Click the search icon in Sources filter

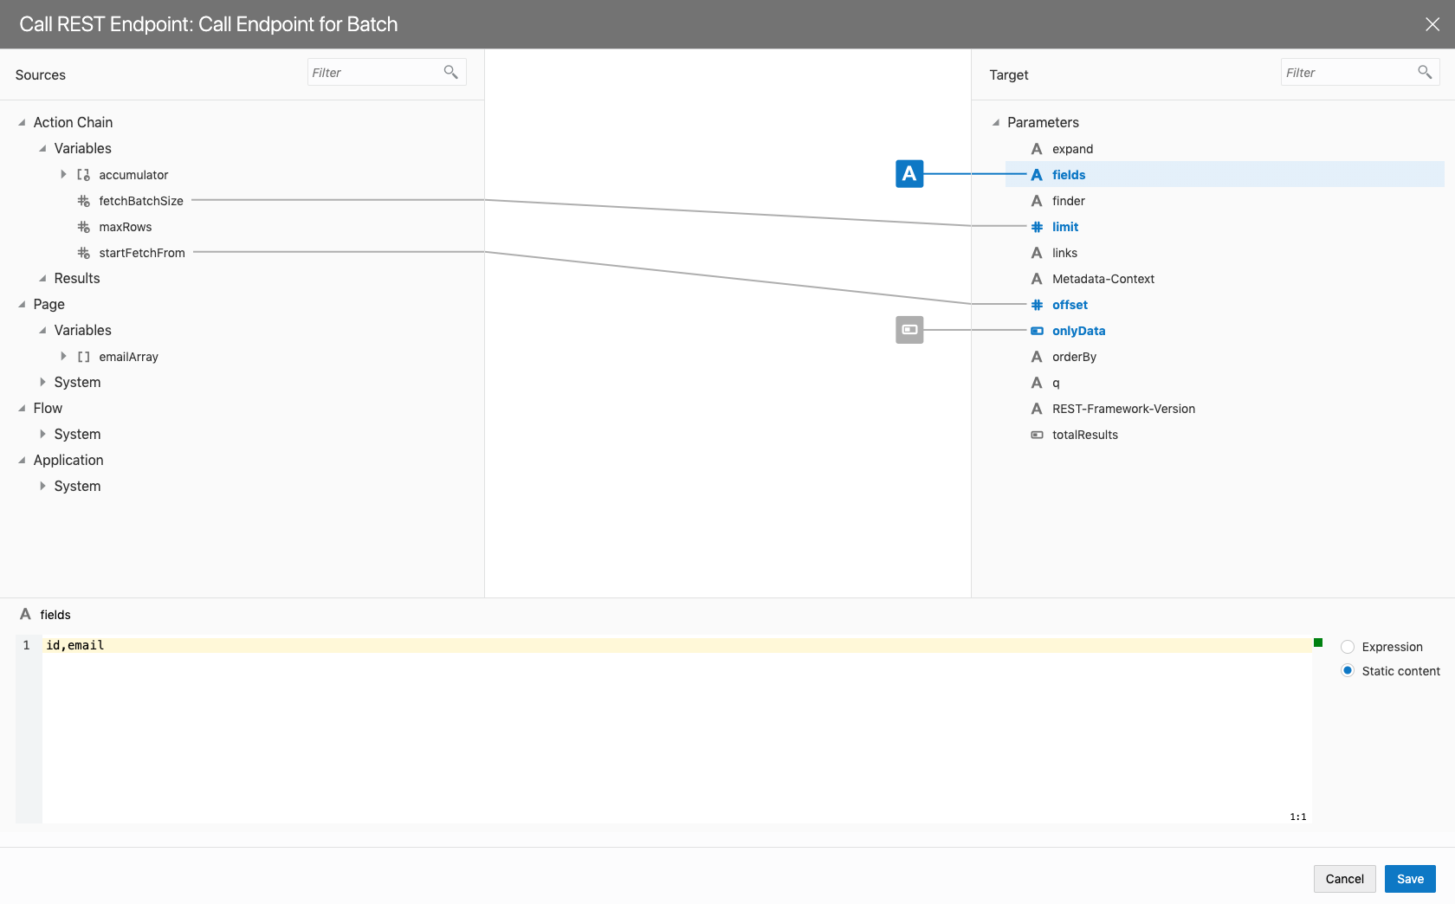(x=450, y=72)
